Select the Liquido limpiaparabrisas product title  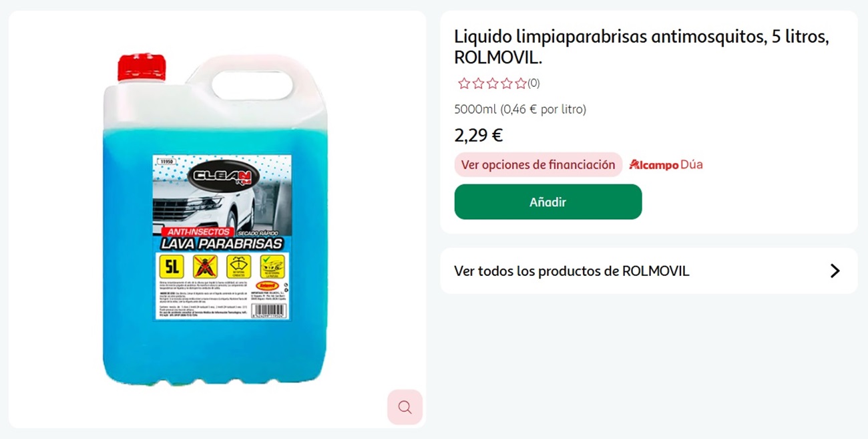(642, 47)
